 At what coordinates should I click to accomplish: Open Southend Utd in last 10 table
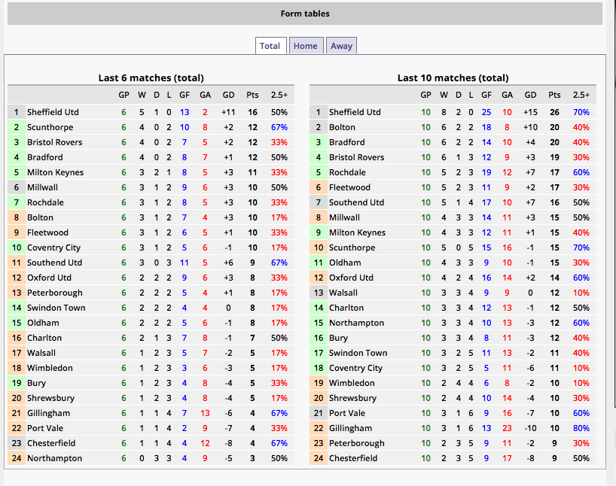click(x=356, y=202)
